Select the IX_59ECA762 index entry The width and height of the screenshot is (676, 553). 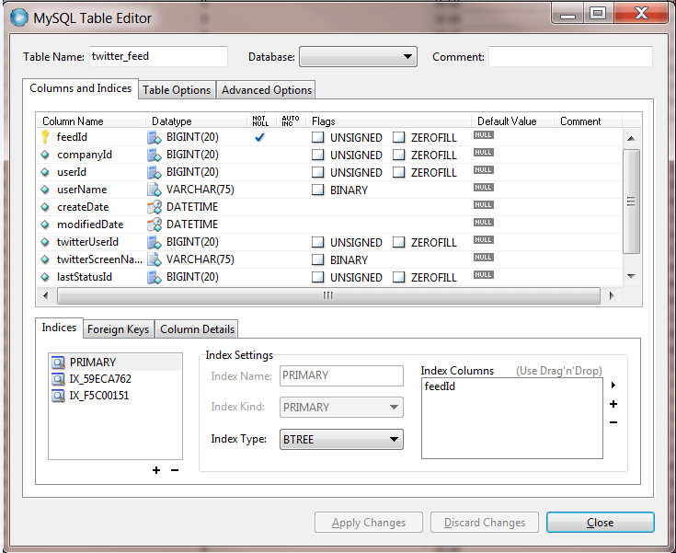[116, 379]
